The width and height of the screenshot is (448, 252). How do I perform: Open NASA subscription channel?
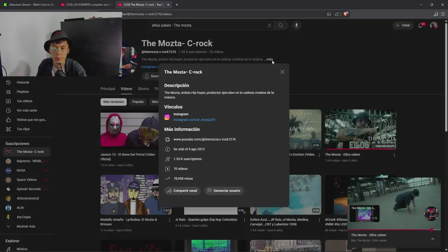[27, 170]
